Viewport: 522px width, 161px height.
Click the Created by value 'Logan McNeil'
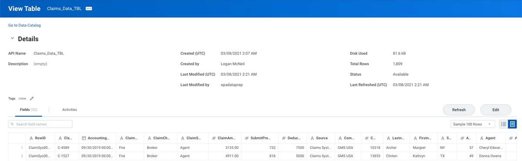click(233, 64)
